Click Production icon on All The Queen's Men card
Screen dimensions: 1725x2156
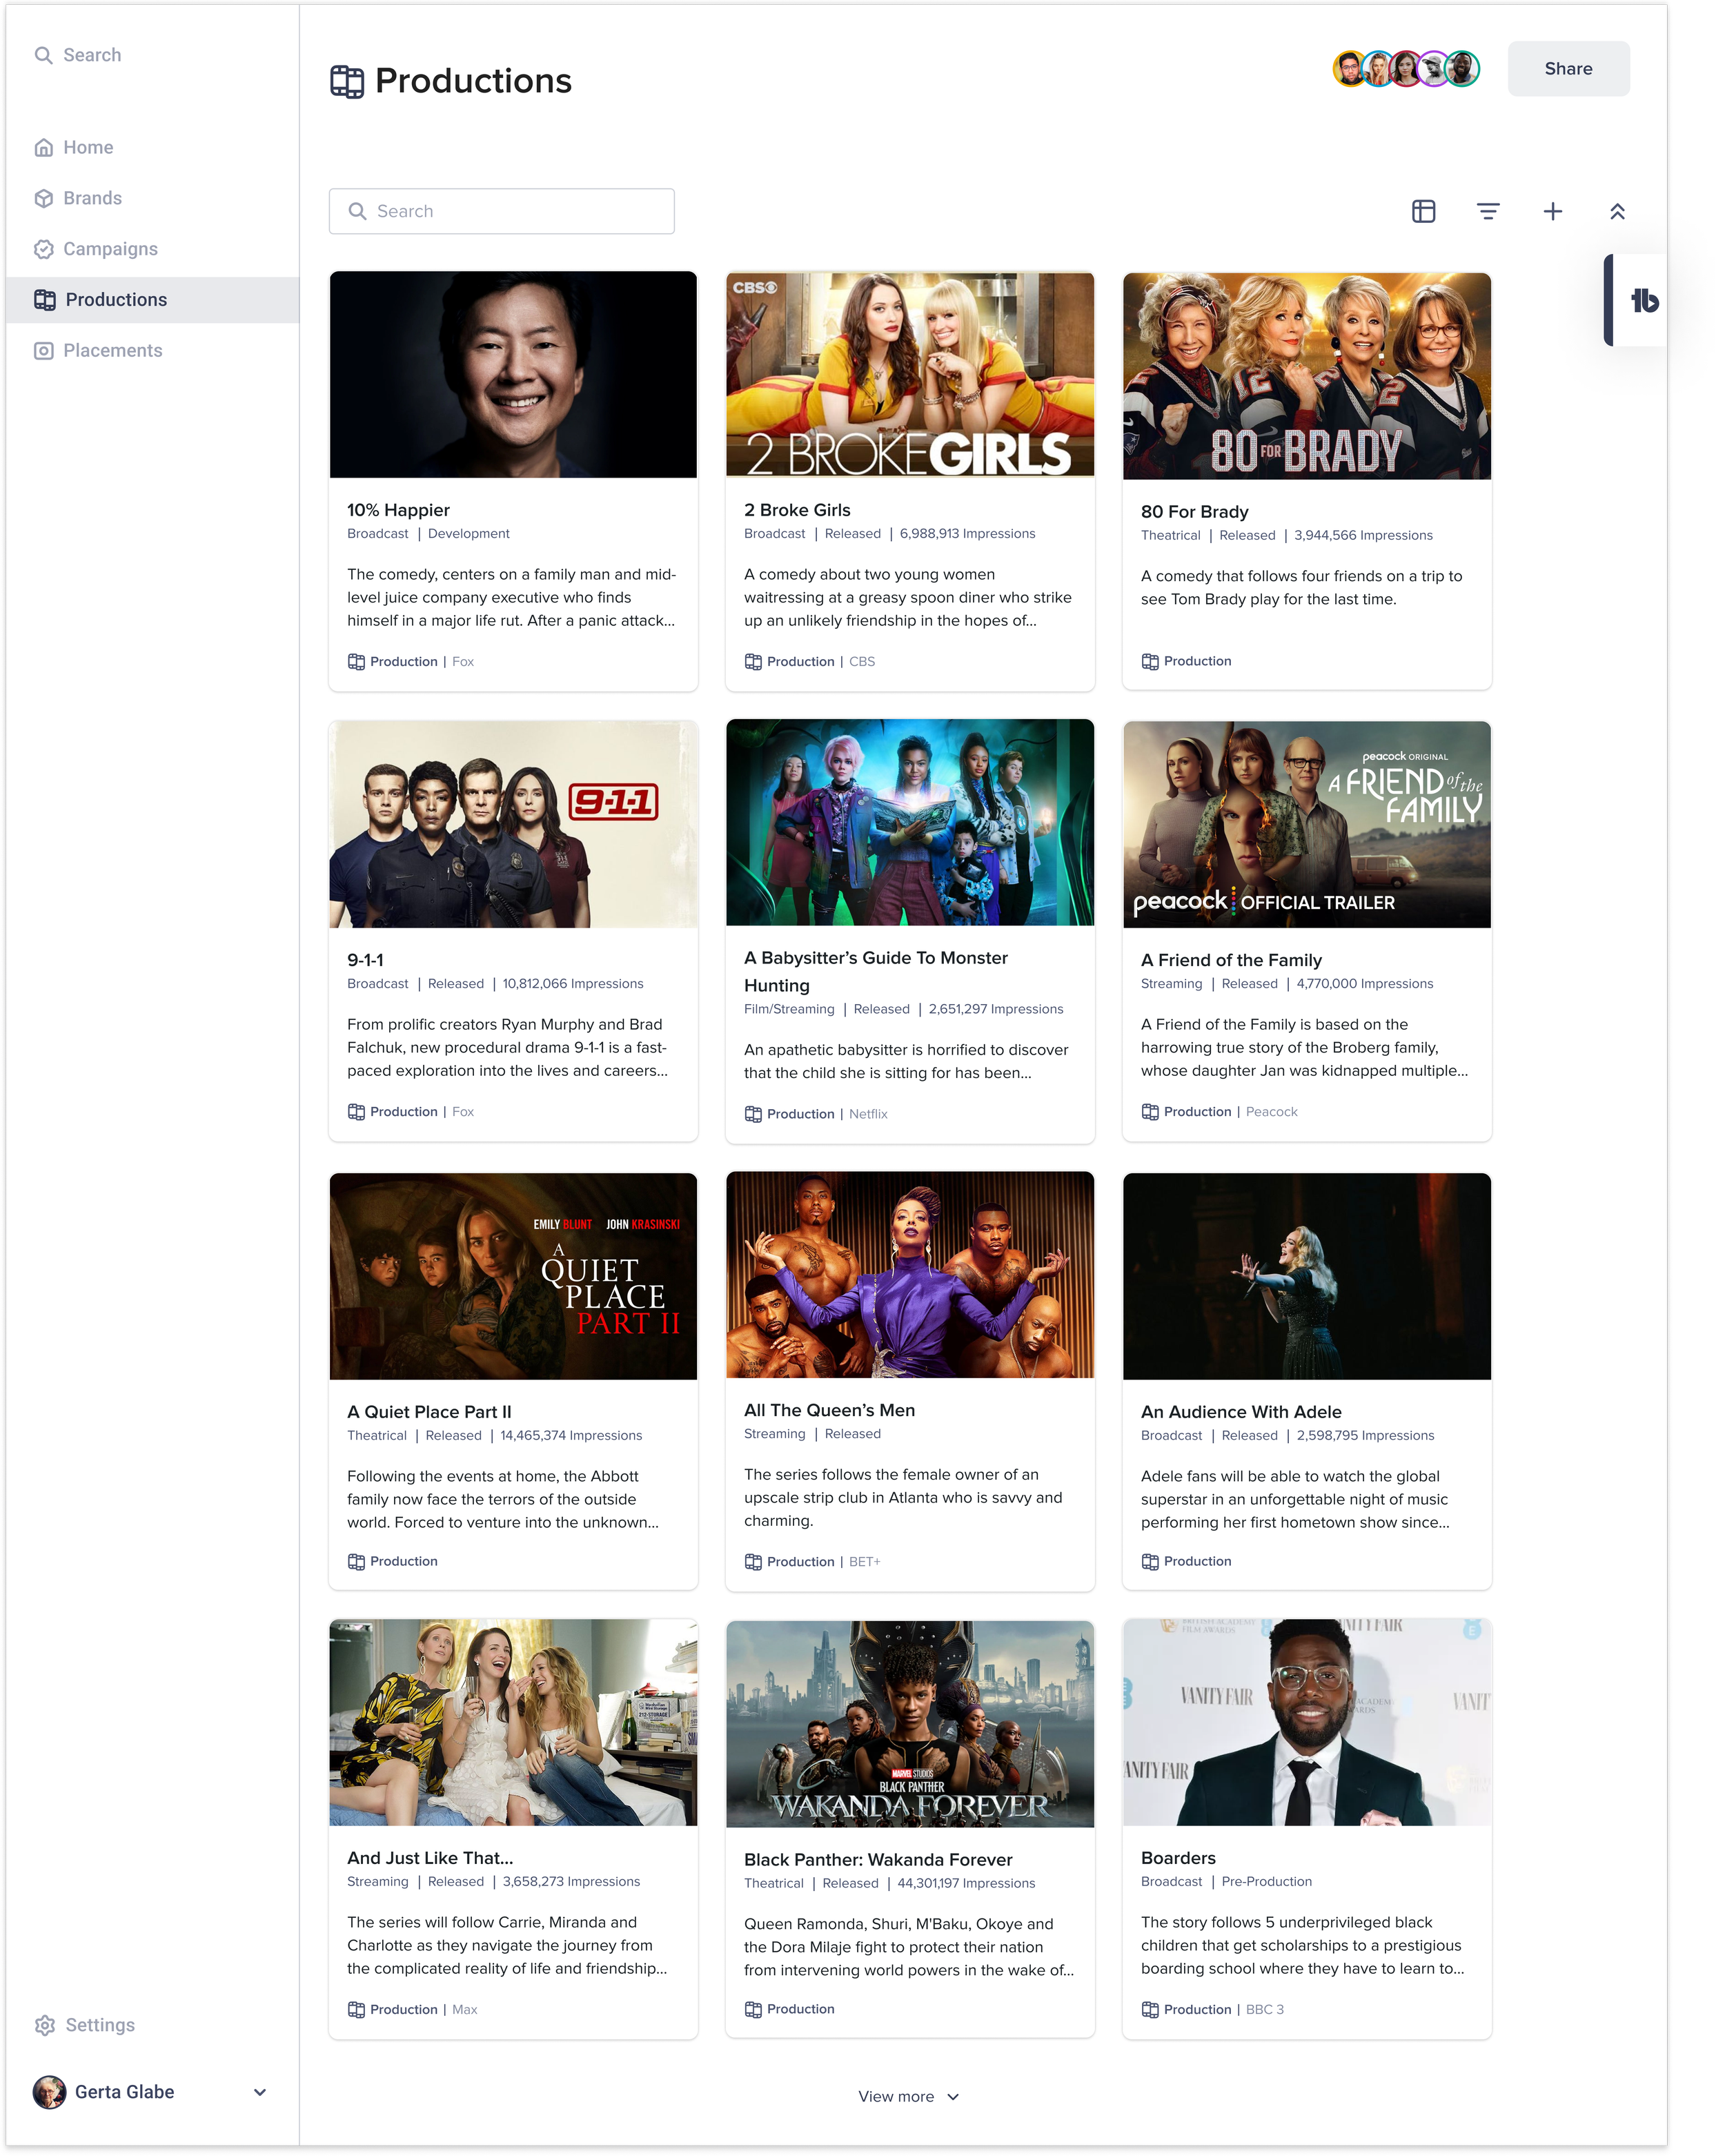(x=753, y=1562)
